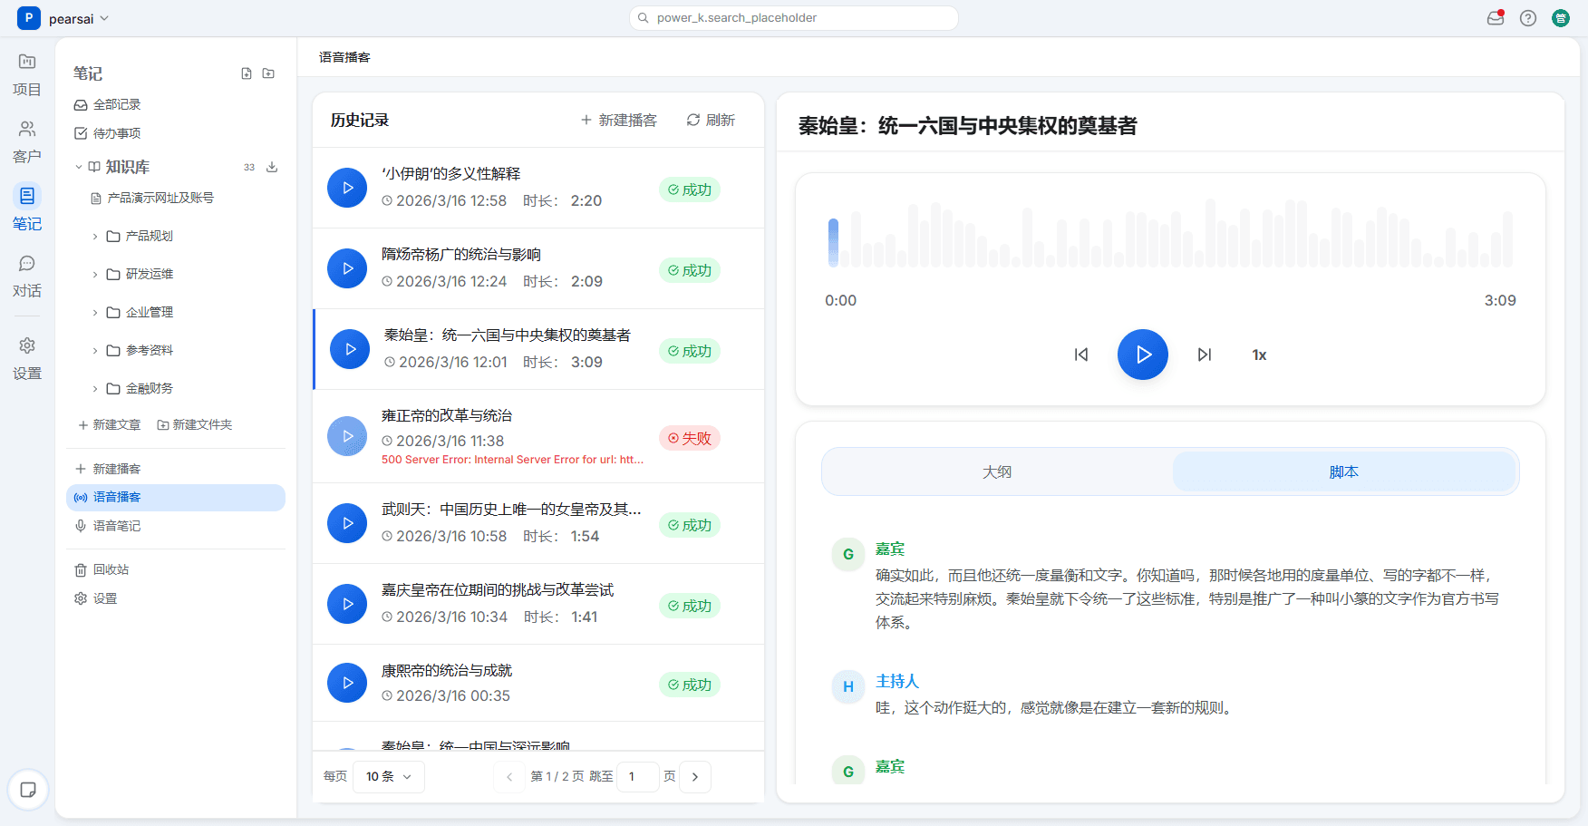Click the page jump number field

(637, 776)
